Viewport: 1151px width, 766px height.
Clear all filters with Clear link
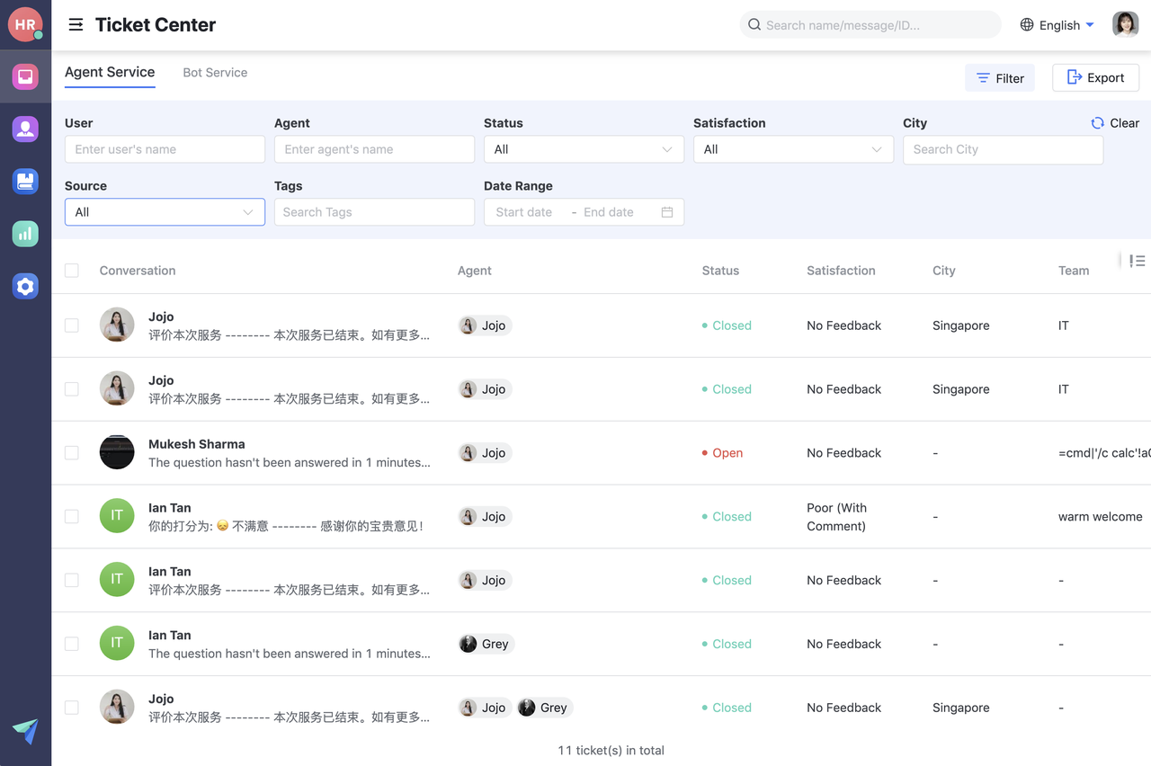coord(1115,123)
